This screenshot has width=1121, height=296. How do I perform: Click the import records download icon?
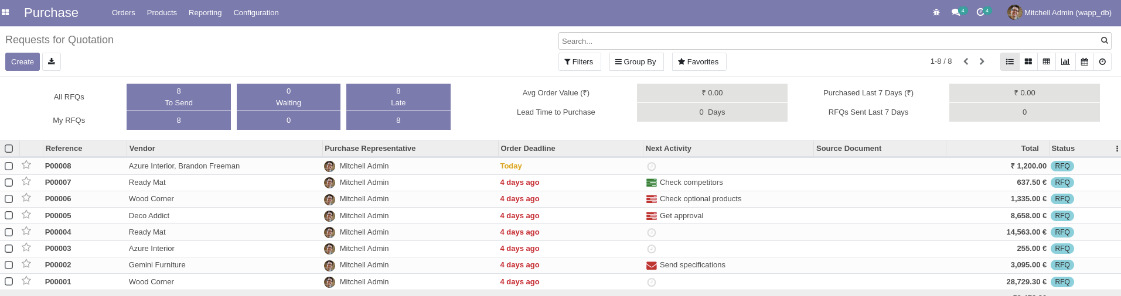(52, 61)
